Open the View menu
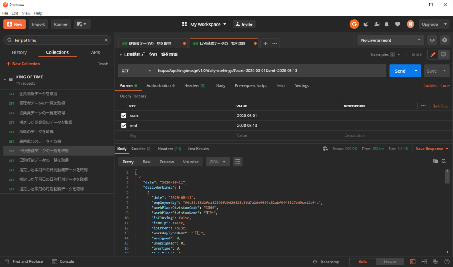Viewport: 453px width, 267px height. point(26,13)
